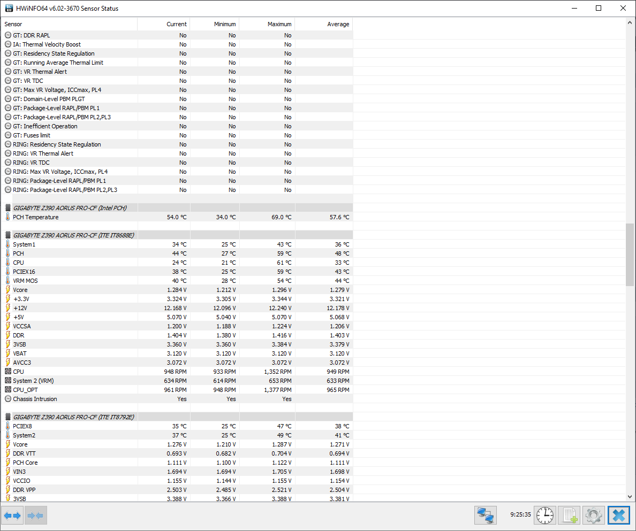Image resolution: width=636 pixels, height=531 pixels.
Task: Click the chip icon beside ITE IT8792E group
Action: [7, 417]
